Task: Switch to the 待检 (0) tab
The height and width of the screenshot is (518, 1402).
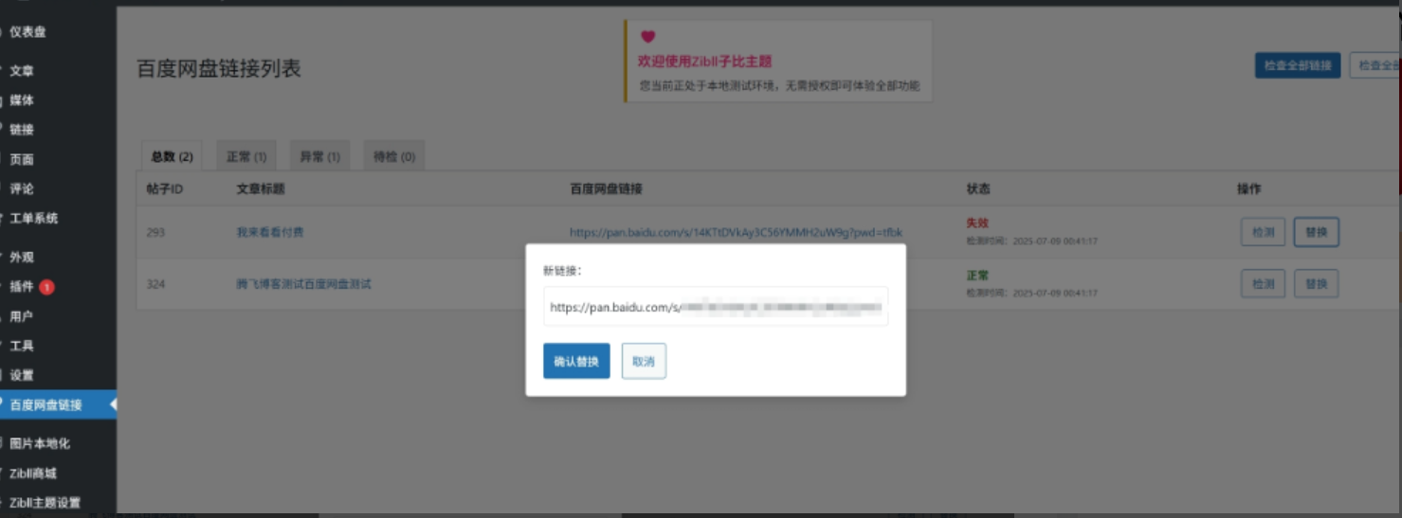Action: (394, 156)
